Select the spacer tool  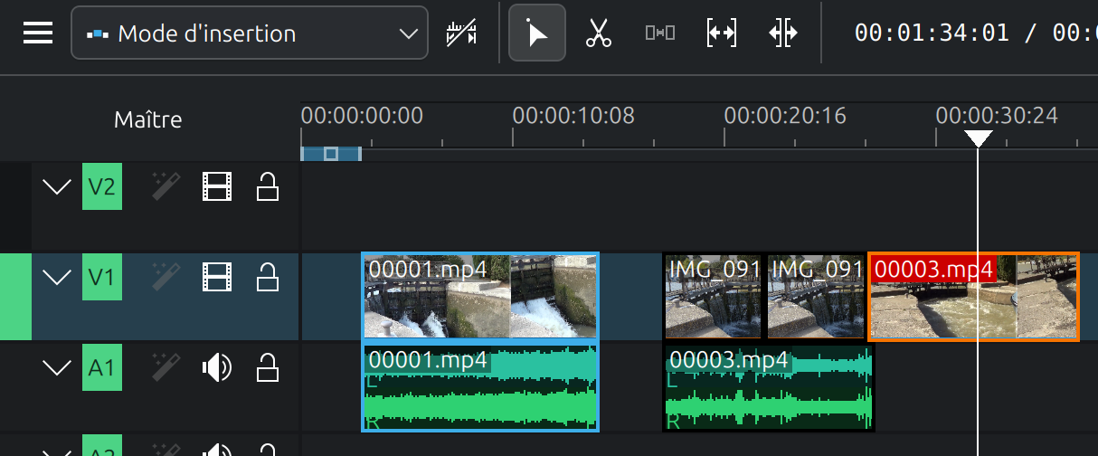[659, 33]
